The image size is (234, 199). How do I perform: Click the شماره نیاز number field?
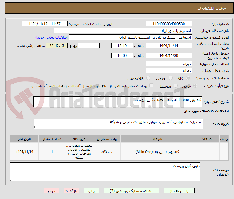[169, 24]
